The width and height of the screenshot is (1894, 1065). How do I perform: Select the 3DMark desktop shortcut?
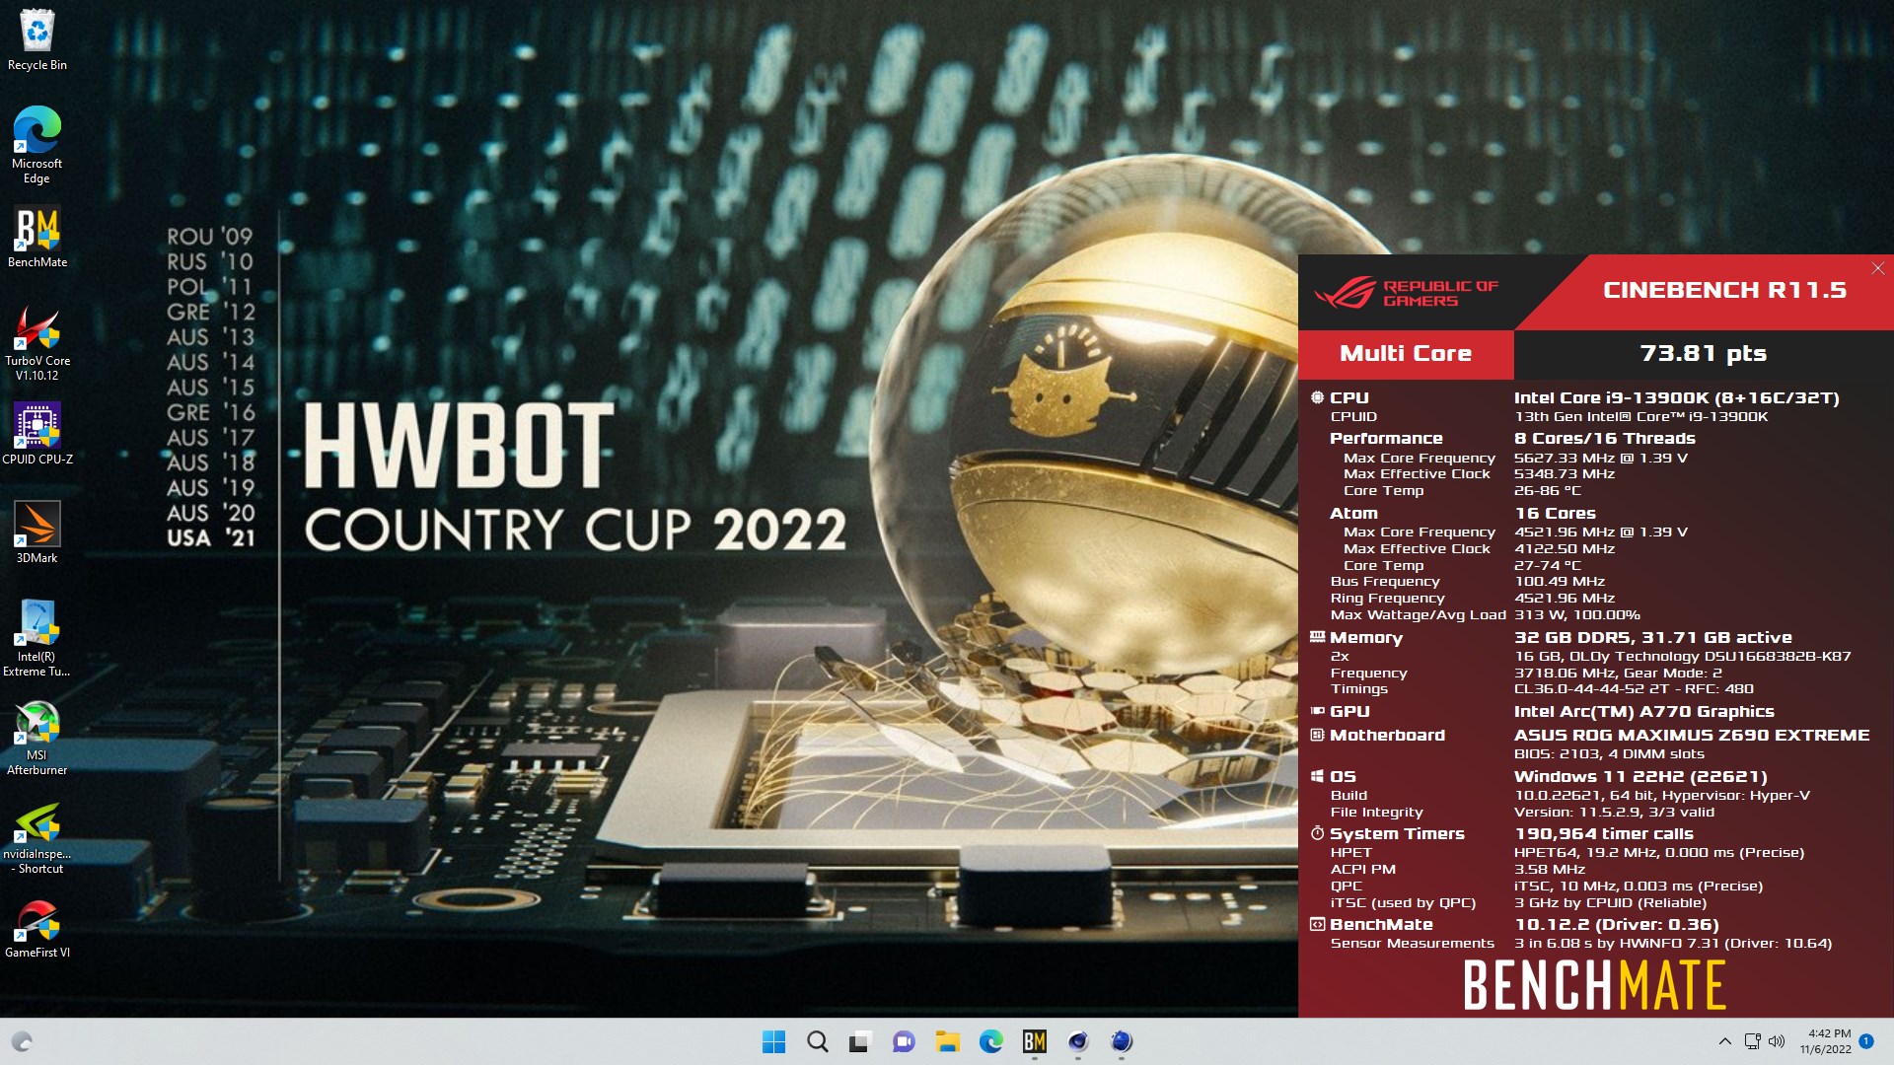(x=37, y=533)
